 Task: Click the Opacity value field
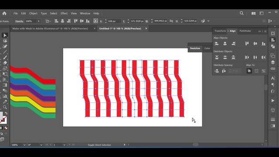point(31,21)
